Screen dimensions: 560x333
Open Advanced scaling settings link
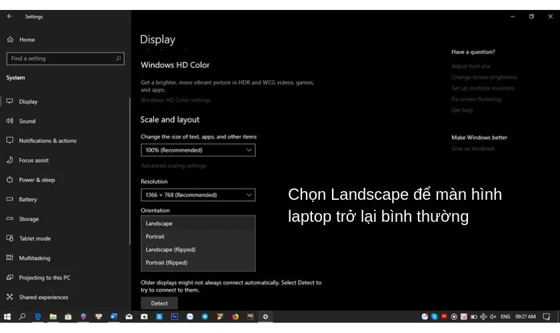pyautogui.click(x=173, y=166)
